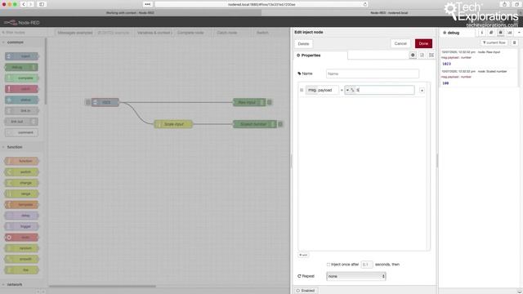Open node appearance icon in editor

(x=431, y=55)
